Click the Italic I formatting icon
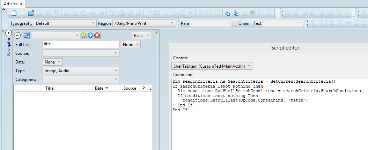 (x=339, y=23)
